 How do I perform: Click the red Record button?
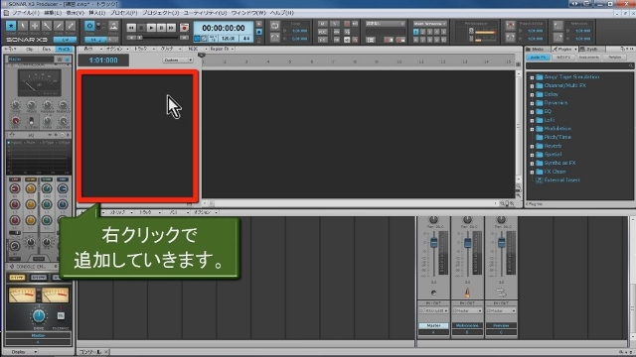[x=184, y=28]
